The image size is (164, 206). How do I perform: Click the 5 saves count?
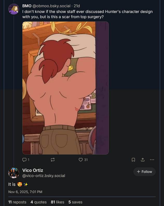tap(75, 202)
